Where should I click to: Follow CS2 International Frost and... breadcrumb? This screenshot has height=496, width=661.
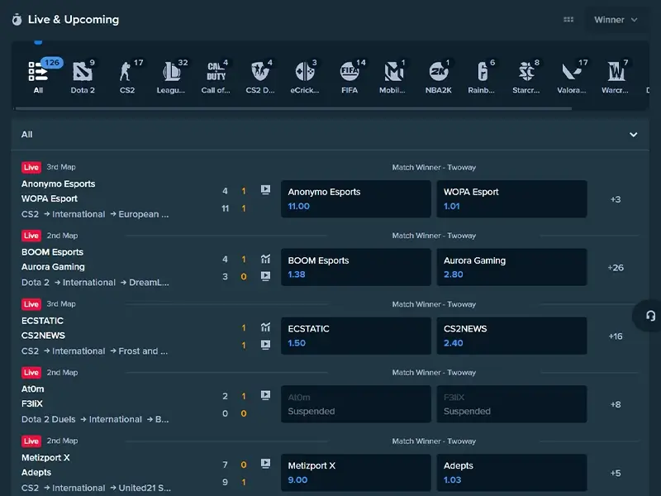click(x=94, y=351)
